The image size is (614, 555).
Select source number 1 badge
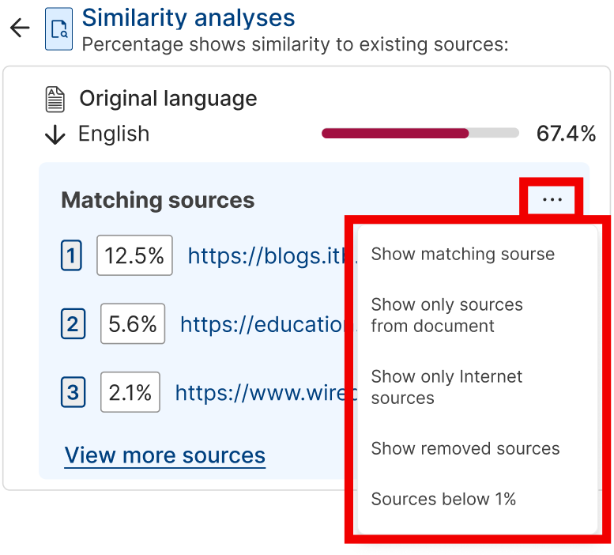coord(71,255)
